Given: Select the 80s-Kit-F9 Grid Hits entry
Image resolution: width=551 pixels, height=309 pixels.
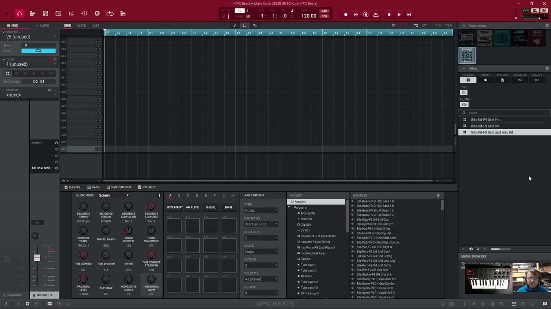Looking at the screenshot, I should point(486,120).
